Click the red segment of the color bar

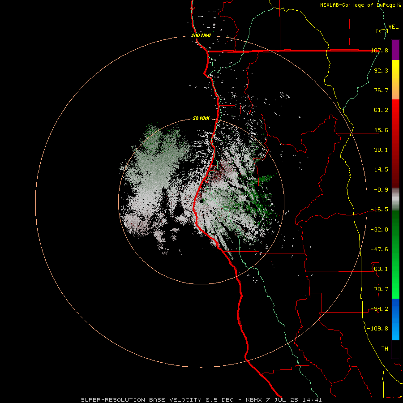click(x=395, y=143)
